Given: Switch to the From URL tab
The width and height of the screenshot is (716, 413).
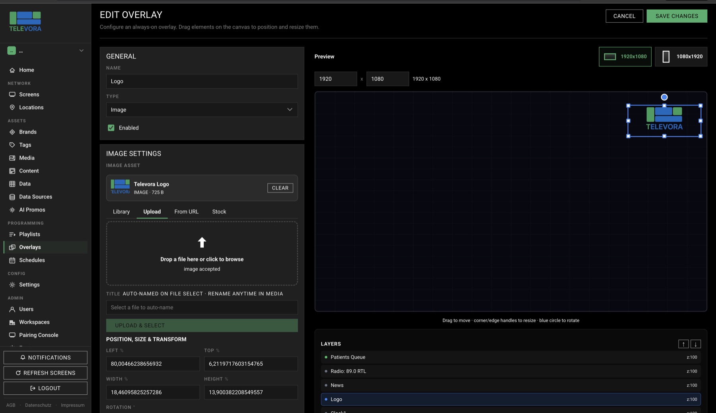Looking at the screenshot, I should 186,212.
